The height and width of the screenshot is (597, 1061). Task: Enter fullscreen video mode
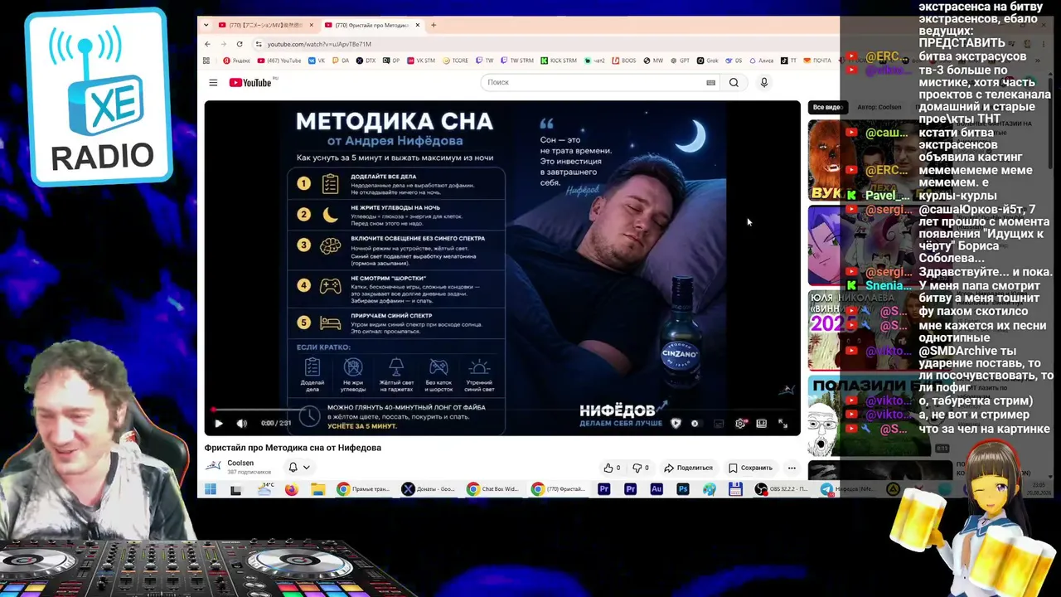point(782,424)
